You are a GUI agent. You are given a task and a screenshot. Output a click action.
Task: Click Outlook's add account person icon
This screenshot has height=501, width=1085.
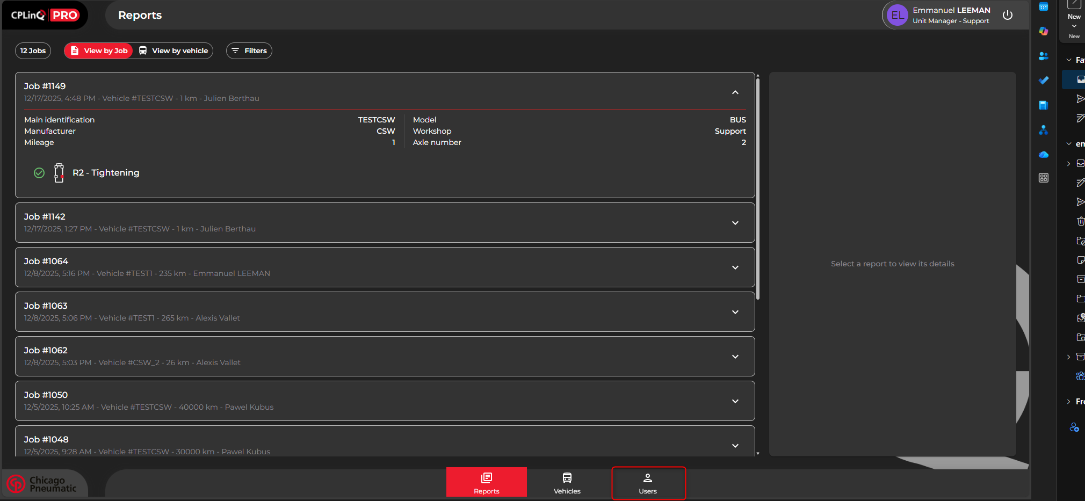pos(1074,427)
